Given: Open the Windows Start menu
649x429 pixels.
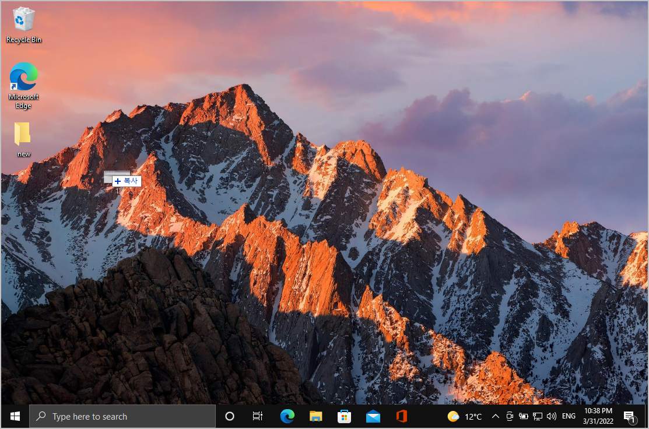Looking at the screenshot, I should (15, 416).
